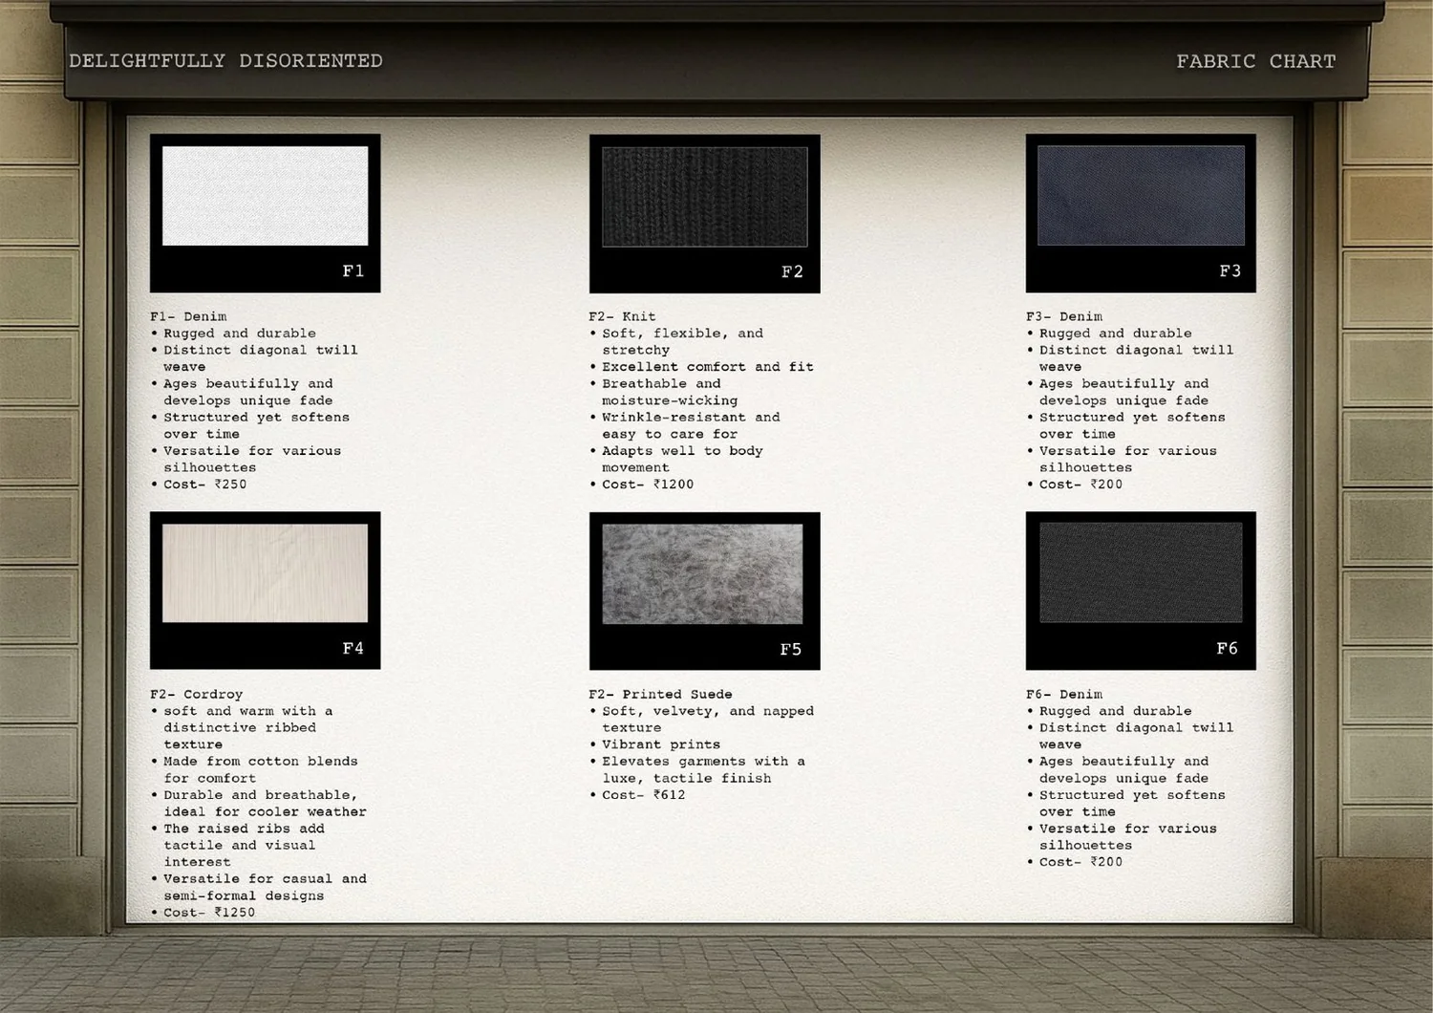Select the "F1- Denim" heading
Image resolution: width=1433 pixels, height=1013 pixels.
pos(188,316)
